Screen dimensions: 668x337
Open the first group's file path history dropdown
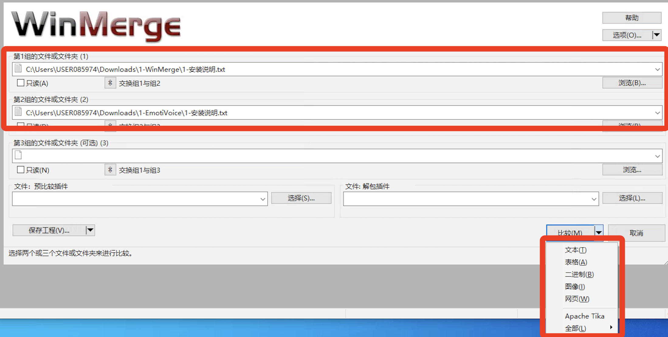pos(657,69)
